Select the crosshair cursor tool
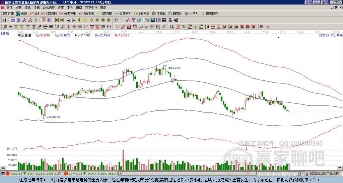This screenshot has width=343, height=183. pos(122,20)
